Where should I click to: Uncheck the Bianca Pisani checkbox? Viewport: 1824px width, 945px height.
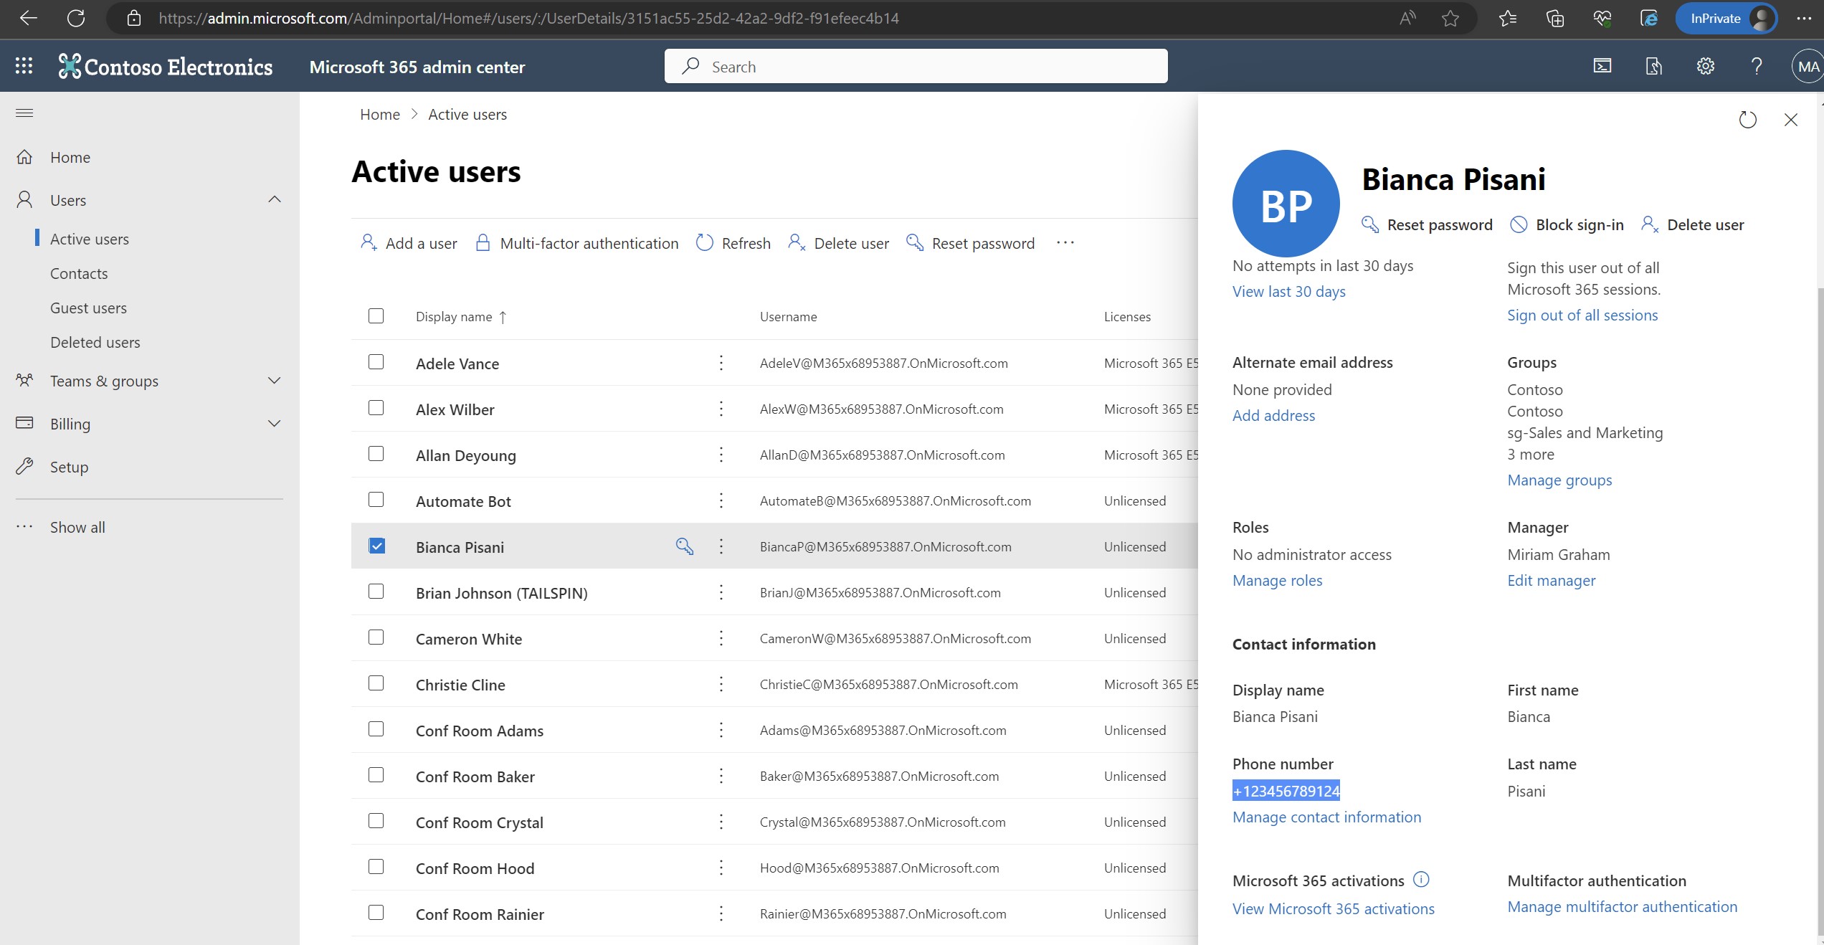pos(376,546)
